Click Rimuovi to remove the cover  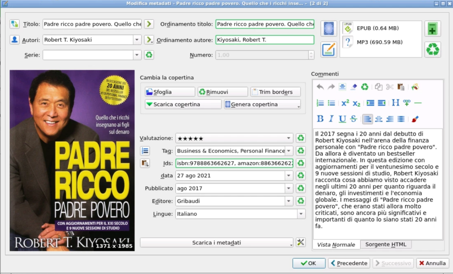(223, 92)
